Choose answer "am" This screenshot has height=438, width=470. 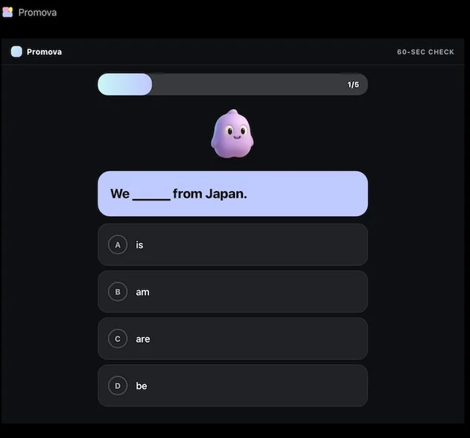pyautogui.click(x=233, y=292)
